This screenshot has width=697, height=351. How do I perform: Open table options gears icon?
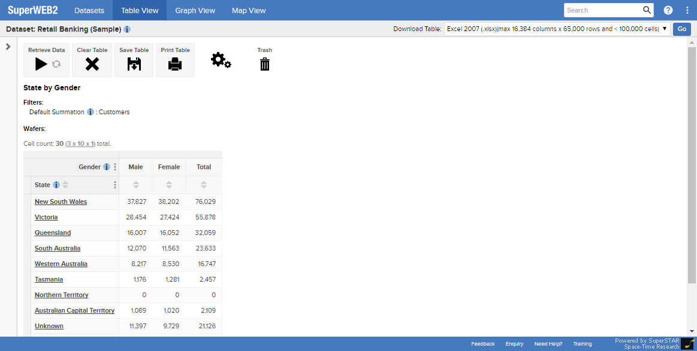click(221, 60)
